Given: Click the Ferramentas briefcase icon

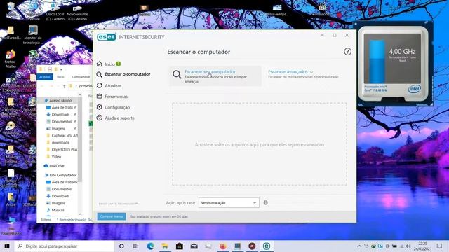Looking at the screenshot, I should (100, 97).
